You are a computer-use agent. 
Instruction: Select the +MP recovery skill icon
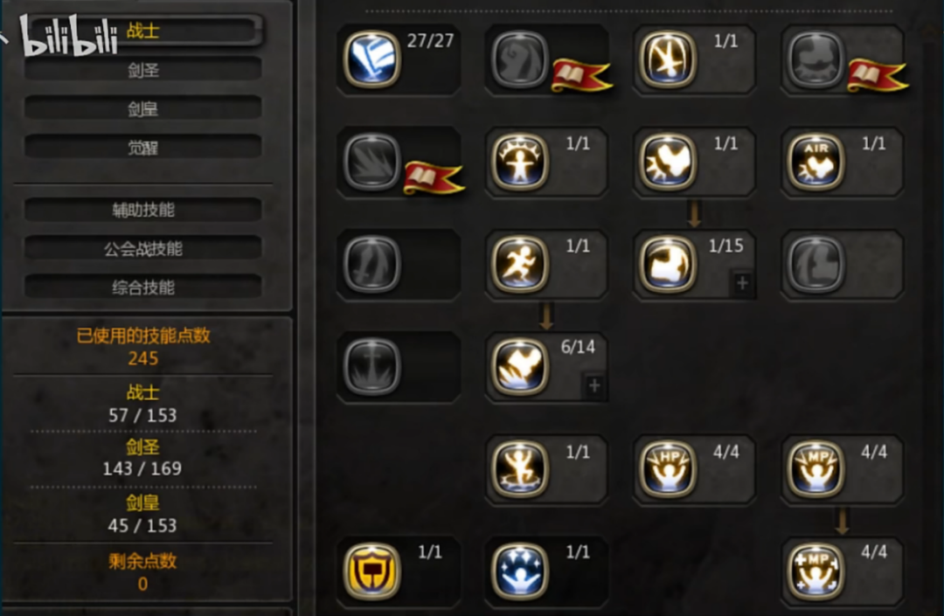click(816, 571)
